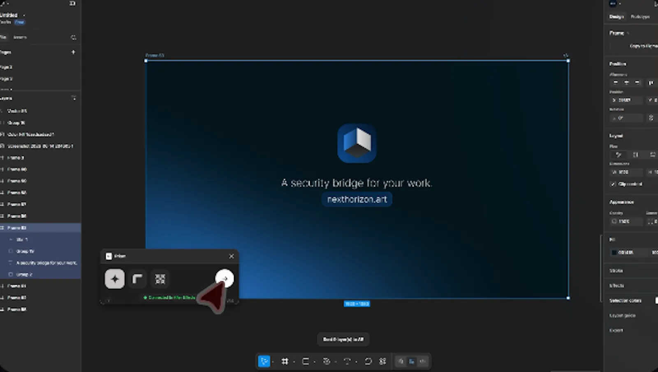The image size is (658, 372).
Task: Select the 'A security bridge for your work.' layer
Action: (x=40, y=263)
